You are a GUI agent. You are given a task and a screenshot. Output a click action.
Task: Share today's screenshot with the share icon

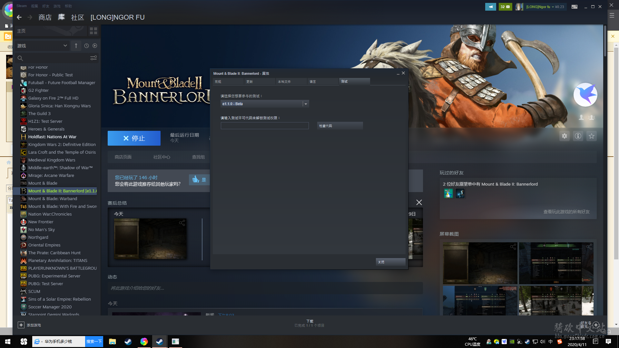pos(182,223)
